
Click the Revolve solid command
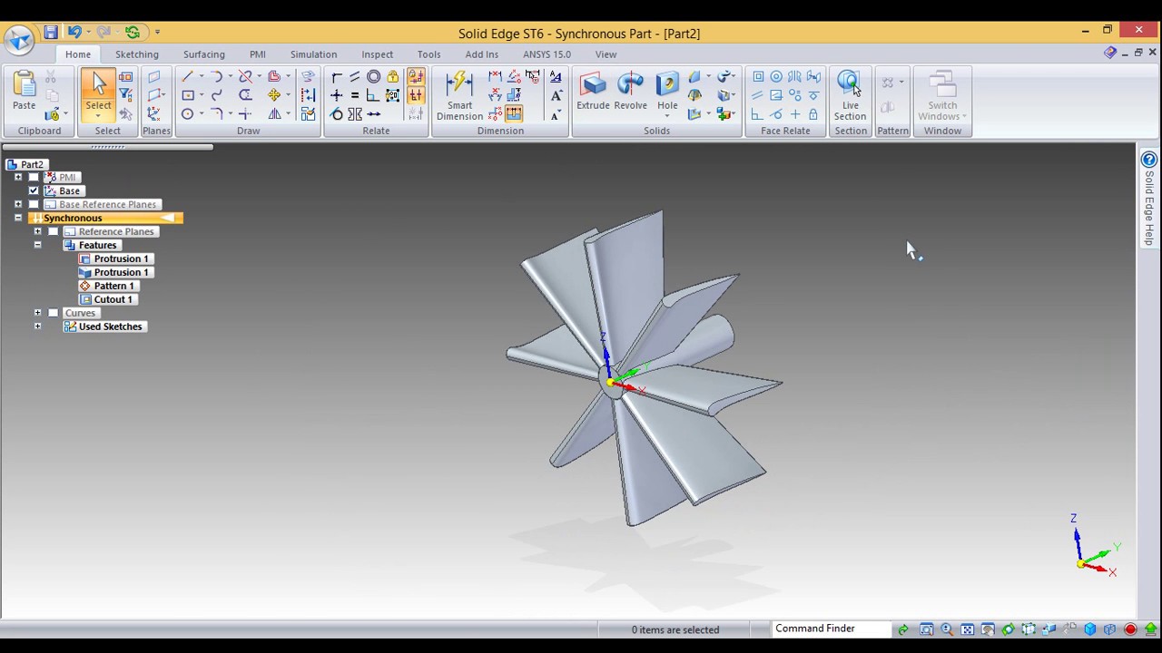click(630, 91)
